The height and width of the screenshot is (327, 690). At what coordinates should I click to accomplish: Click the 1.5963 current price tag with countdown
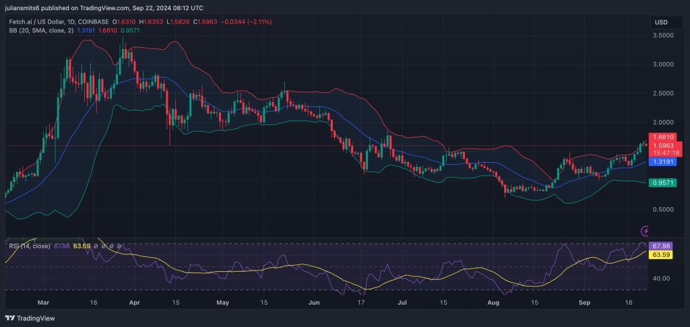[x=666, y=149]
